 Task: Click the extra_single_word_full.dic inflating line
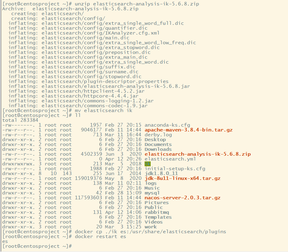coord(96,23)
